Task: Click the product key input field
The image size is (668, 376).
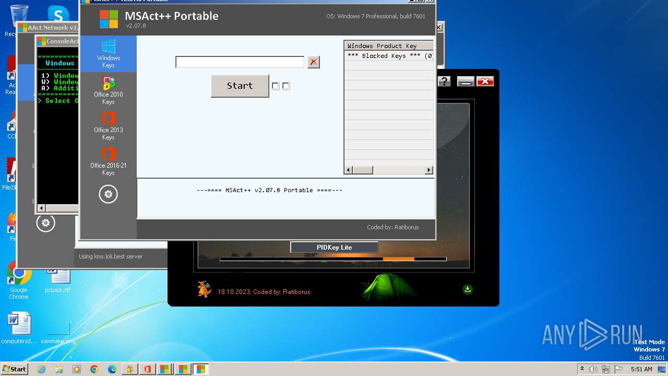Action: pyautogui.click(x=240, y=62)
